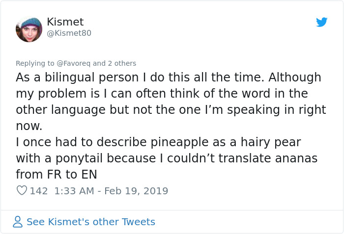Image resolution: width=344 pixels, height=234 pixels.
Task: Click the 142 likes count
Action: click(x=39, y=191)
